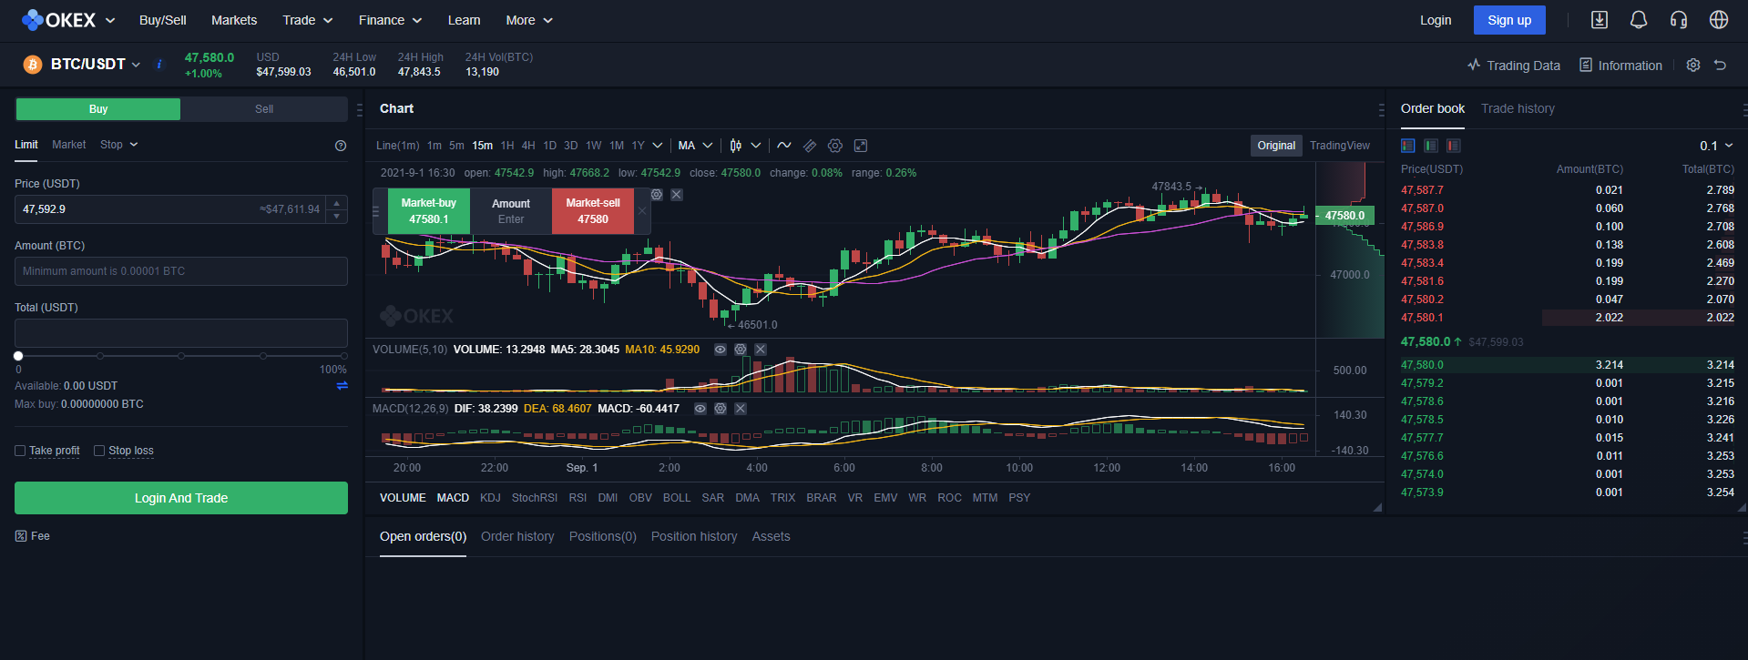Enable the Stop loss checkbox
Image resolution: width=1748 pixels, height=660 pixels.
99,451
